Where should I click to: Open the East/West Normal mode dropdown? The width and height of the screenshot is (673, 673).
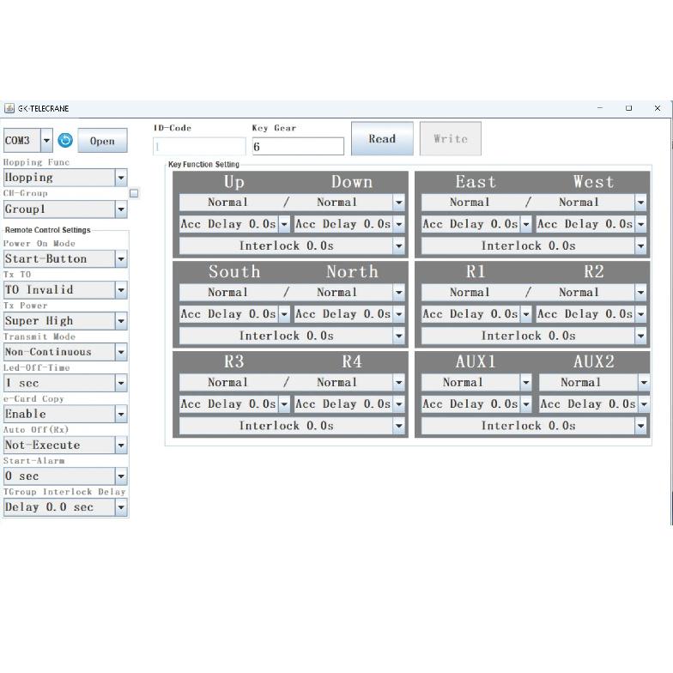(x=534, y=203)
